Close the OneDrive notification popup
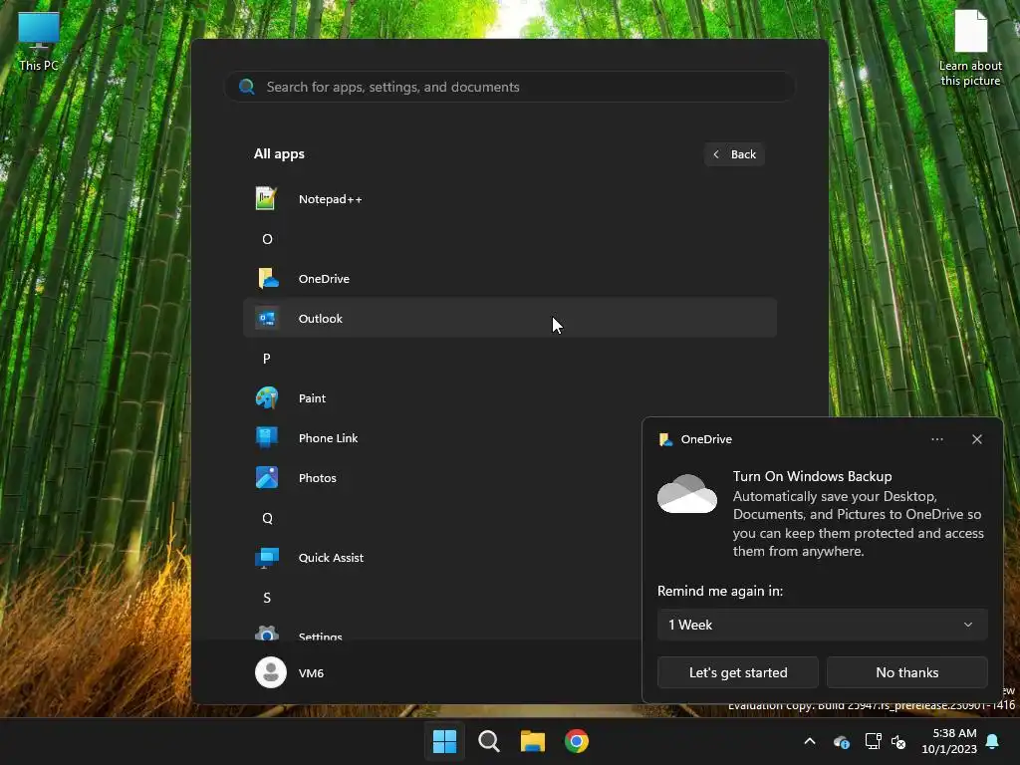1020x765 pixels. coord(977,439)
